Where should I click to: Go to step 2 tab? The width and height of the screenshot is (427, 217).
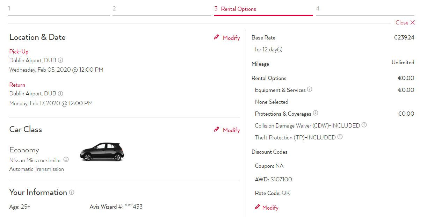point(162,10)
